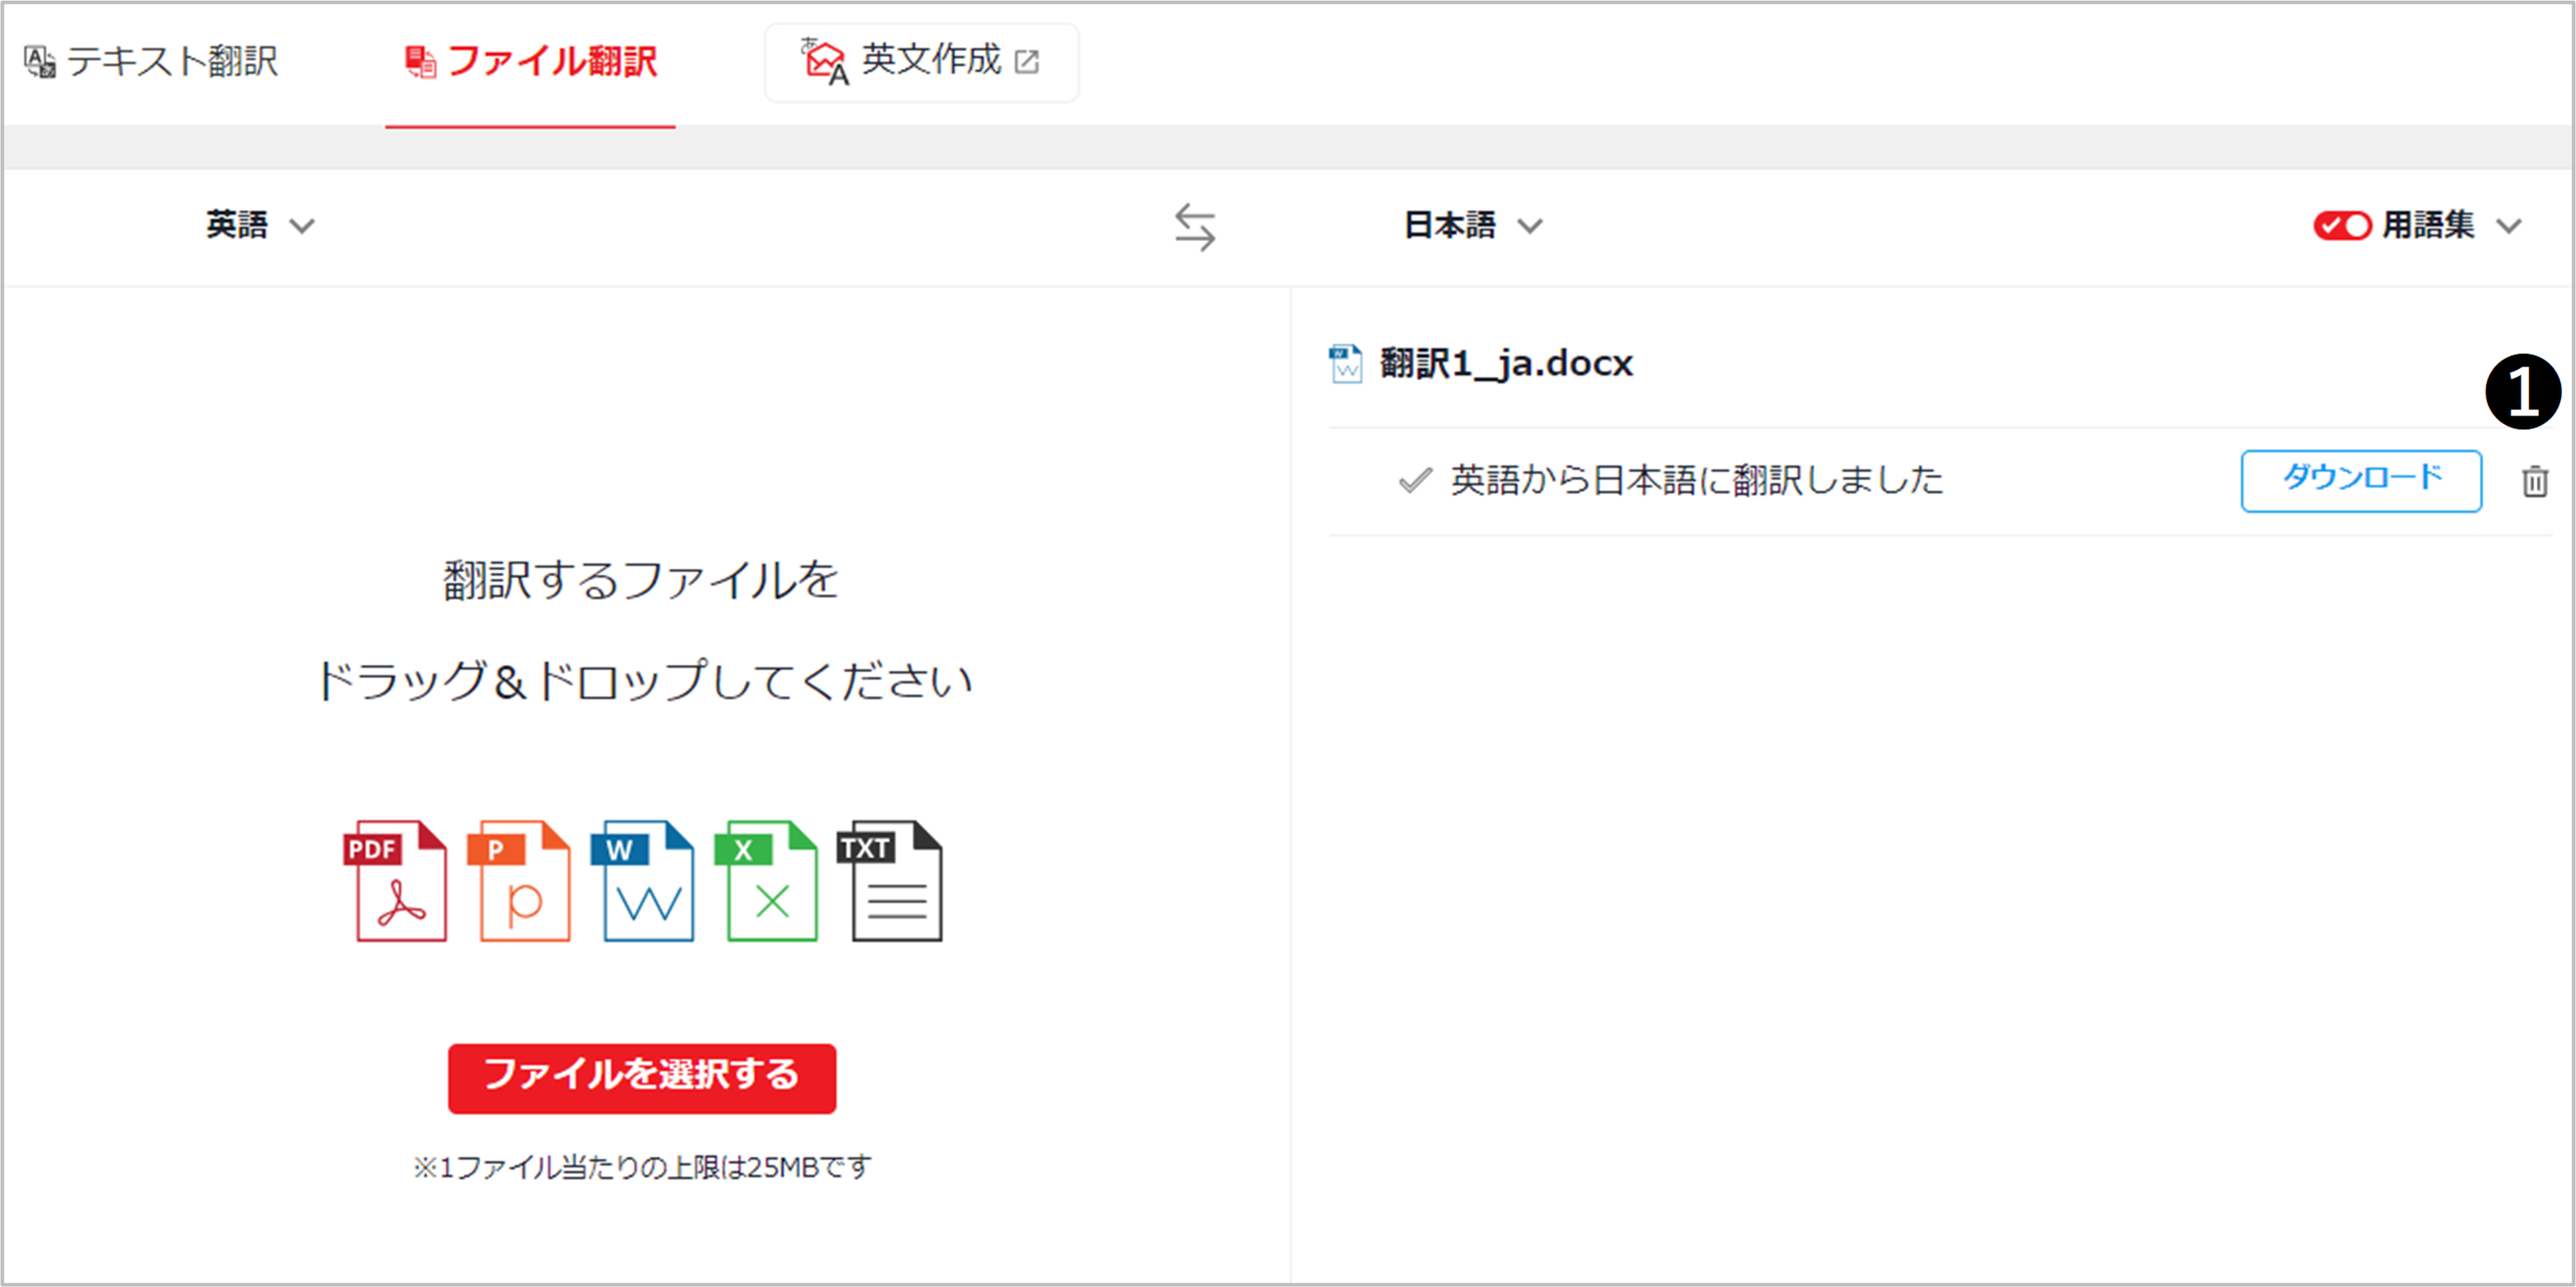Delete the translated file with trash icon

click(2534, 482)
